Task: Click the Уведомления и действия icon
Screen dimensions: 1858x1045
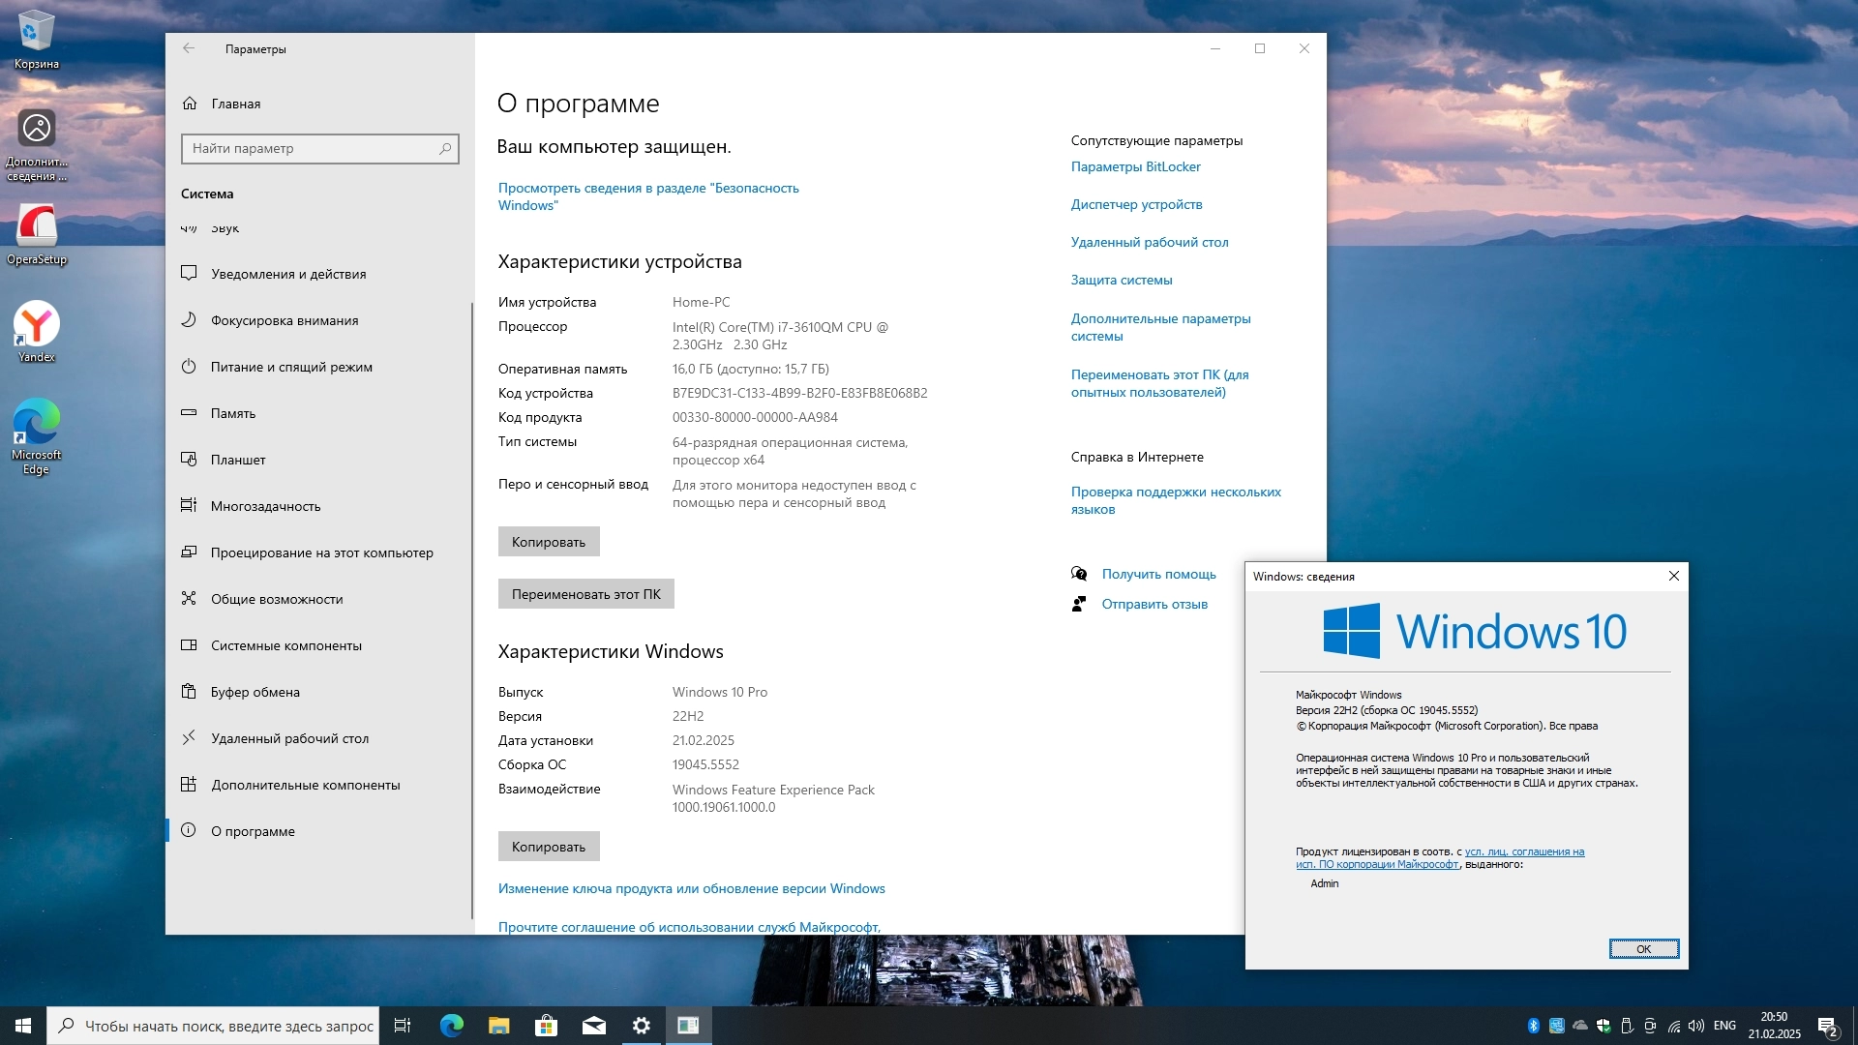Action: [189, 273]
